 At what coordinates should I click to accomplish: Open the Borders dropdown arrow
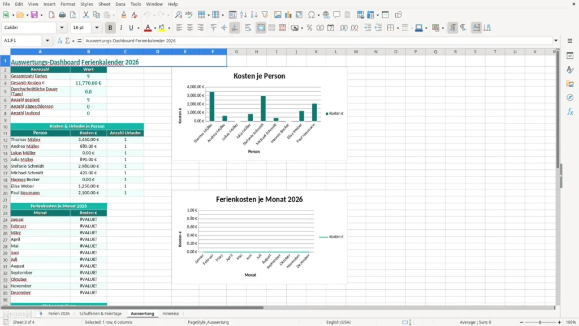coord(397,28)
